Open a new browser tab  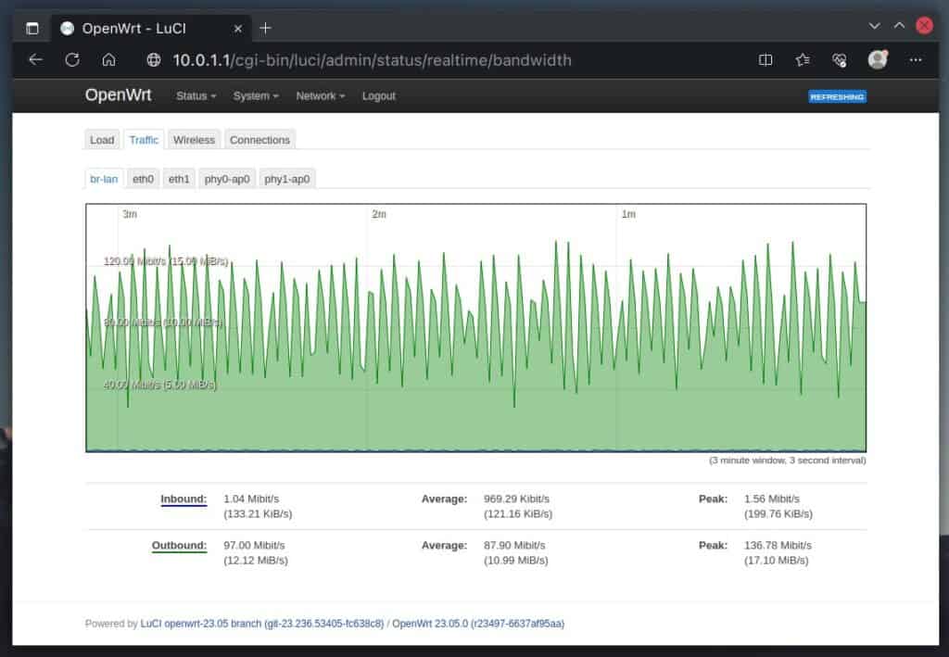(265, 28)
